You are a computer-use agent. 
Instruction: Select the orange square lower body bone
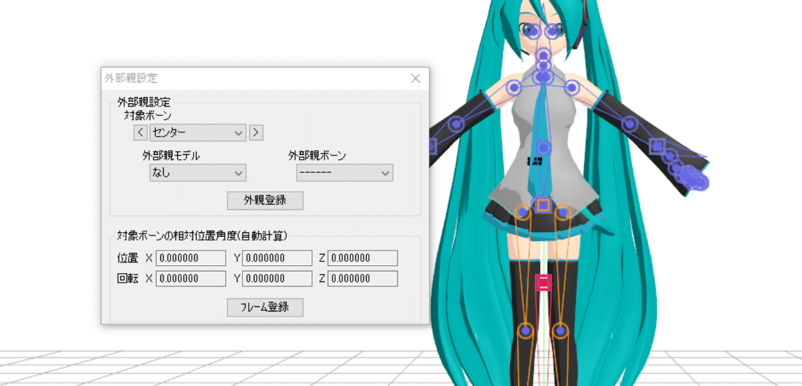tap(543, 204)
